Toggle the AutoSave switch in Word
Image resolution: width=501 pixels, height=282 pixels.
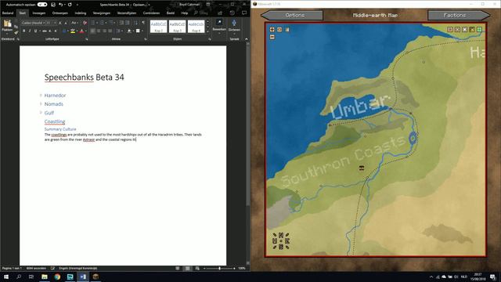[x=41, y=5]
